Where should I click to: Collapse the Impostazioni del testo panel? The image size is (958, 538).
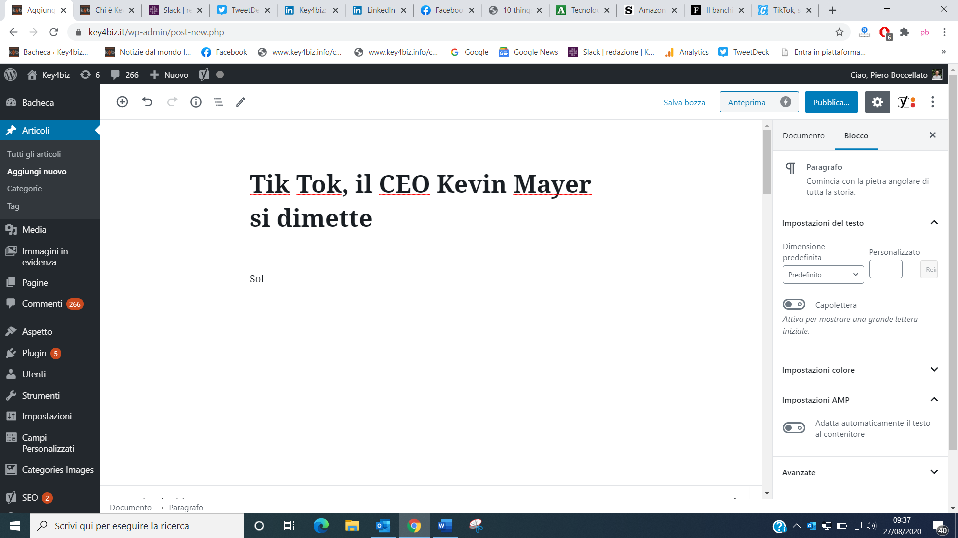coord(860,223)
